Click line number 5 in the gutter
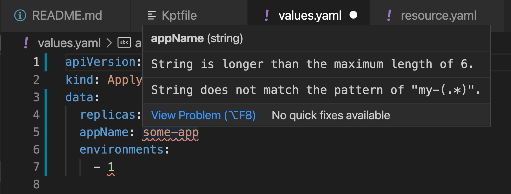511x194 pixels. [36, 132]
